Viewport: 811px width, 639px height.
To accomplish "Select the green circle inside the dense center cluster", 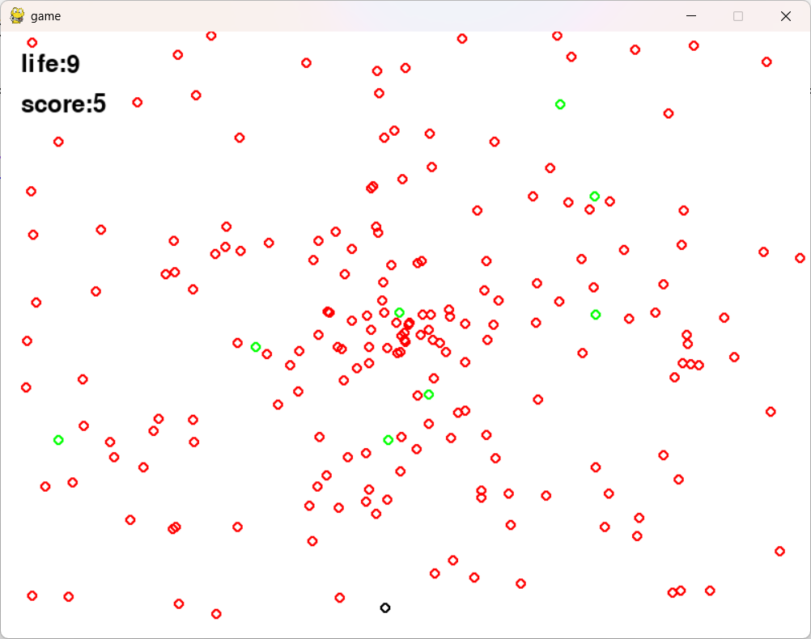I will tap(399, 312).
